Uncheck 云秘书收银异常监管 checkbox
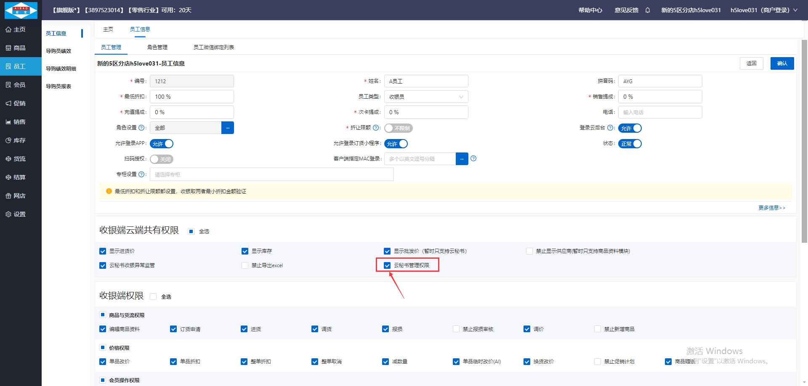808x386 pixels. tap(103, 265)
